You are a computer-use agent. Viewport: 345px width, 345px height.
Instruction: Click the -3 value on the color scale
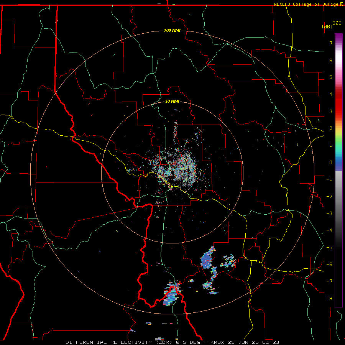tap(329, 214)
